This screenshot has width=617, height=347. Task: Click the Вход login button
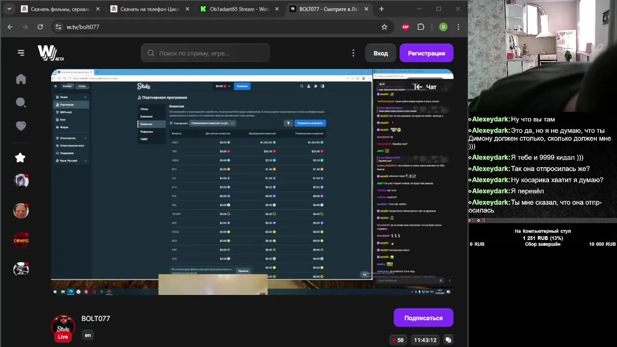380,53
